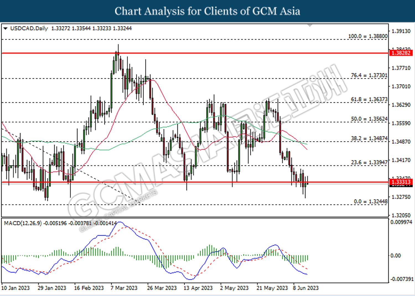Click the 1.34870 price axis value
The image size is (415, 296).
401,142
